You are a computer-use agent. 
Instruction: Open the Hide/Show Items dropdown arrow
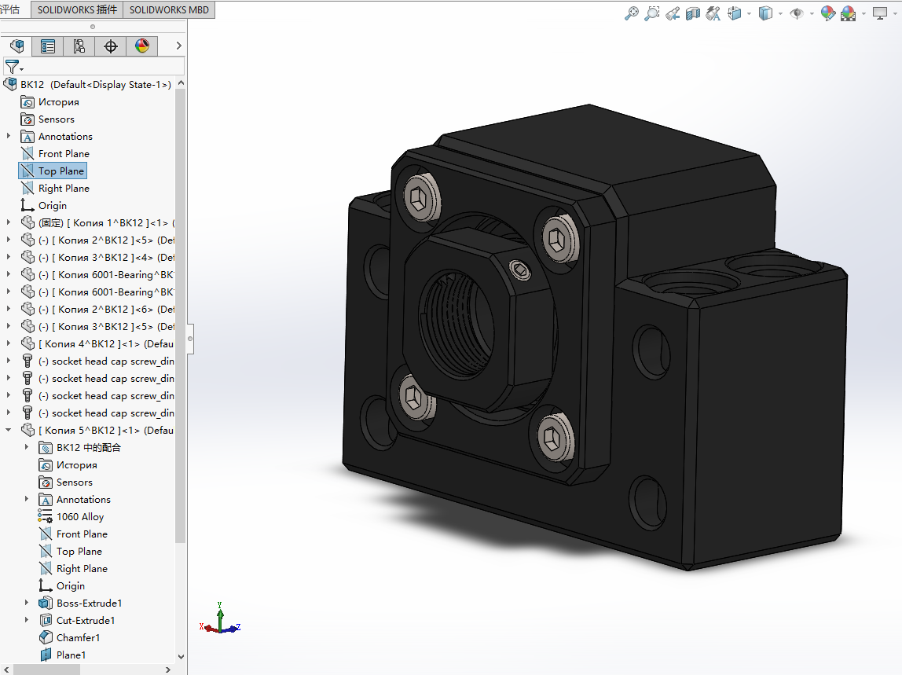coord(812,14)
